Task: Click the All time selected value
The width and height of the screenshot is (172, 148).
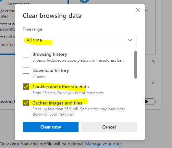Action: tap(34, 40)
